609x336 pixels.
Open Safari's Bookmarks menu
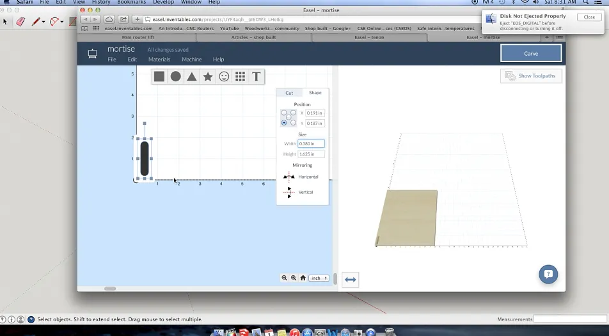[x=131, y=3]
